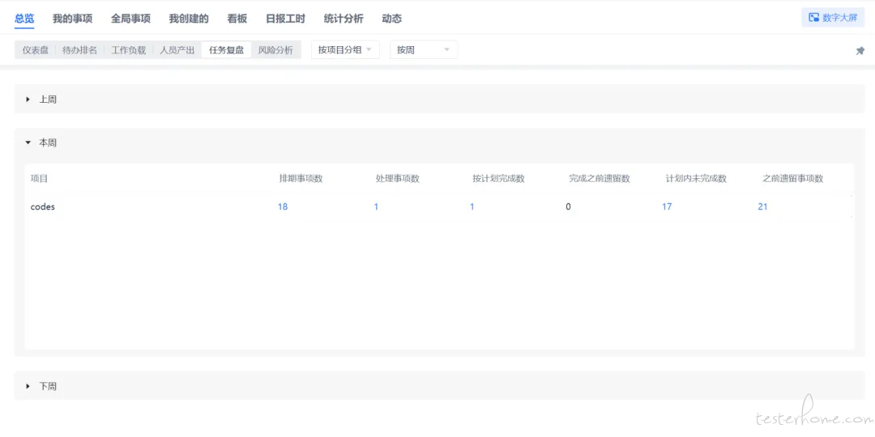Open the 按项目分组 grouping dropdown
Viewport: 875px width, 437px height.
pyautogui.click(x=345, y=49)
